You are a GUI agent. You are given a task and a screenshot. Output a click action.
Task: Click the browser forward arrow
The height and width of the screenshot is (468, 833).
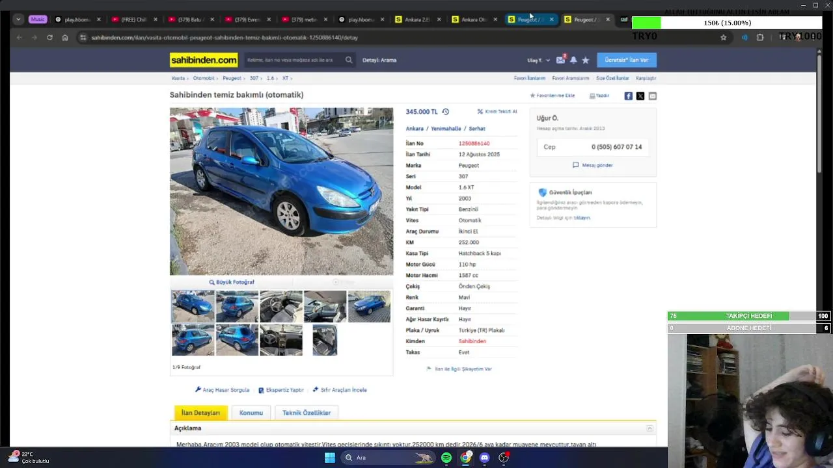point(34,38)
